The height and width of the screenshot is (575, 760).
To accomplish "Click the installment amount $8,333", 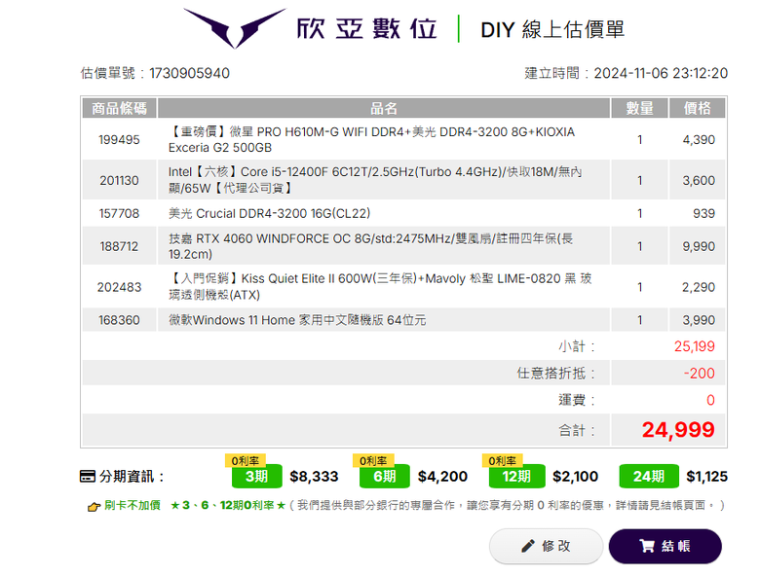I will tap(314, 477).
